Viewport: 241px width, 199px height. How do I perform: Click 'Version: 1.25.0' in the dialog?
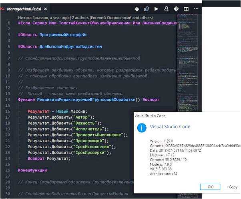[x=161, y=141]
